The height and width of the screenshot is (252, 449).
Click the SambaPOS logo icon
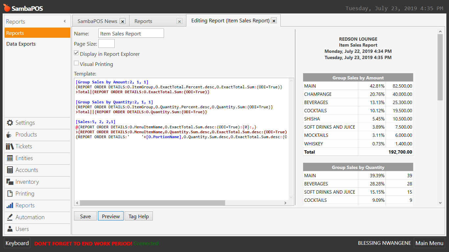tap(7, 8)
